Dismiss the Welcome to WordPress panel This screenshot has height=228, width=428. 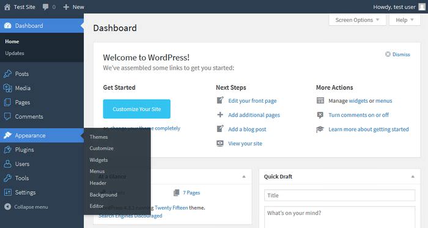397,54
